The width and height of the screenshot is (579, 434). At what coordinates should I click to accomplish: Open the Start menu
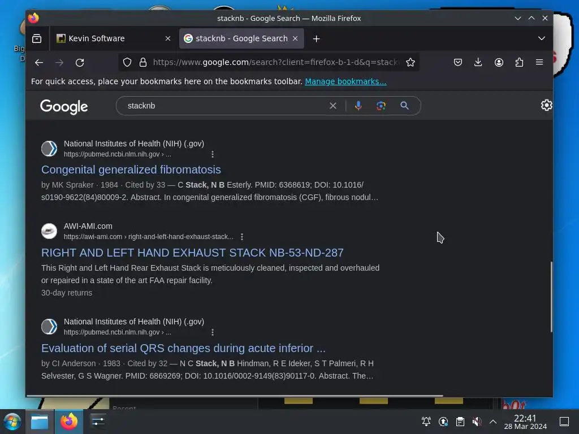pos(12,422)
